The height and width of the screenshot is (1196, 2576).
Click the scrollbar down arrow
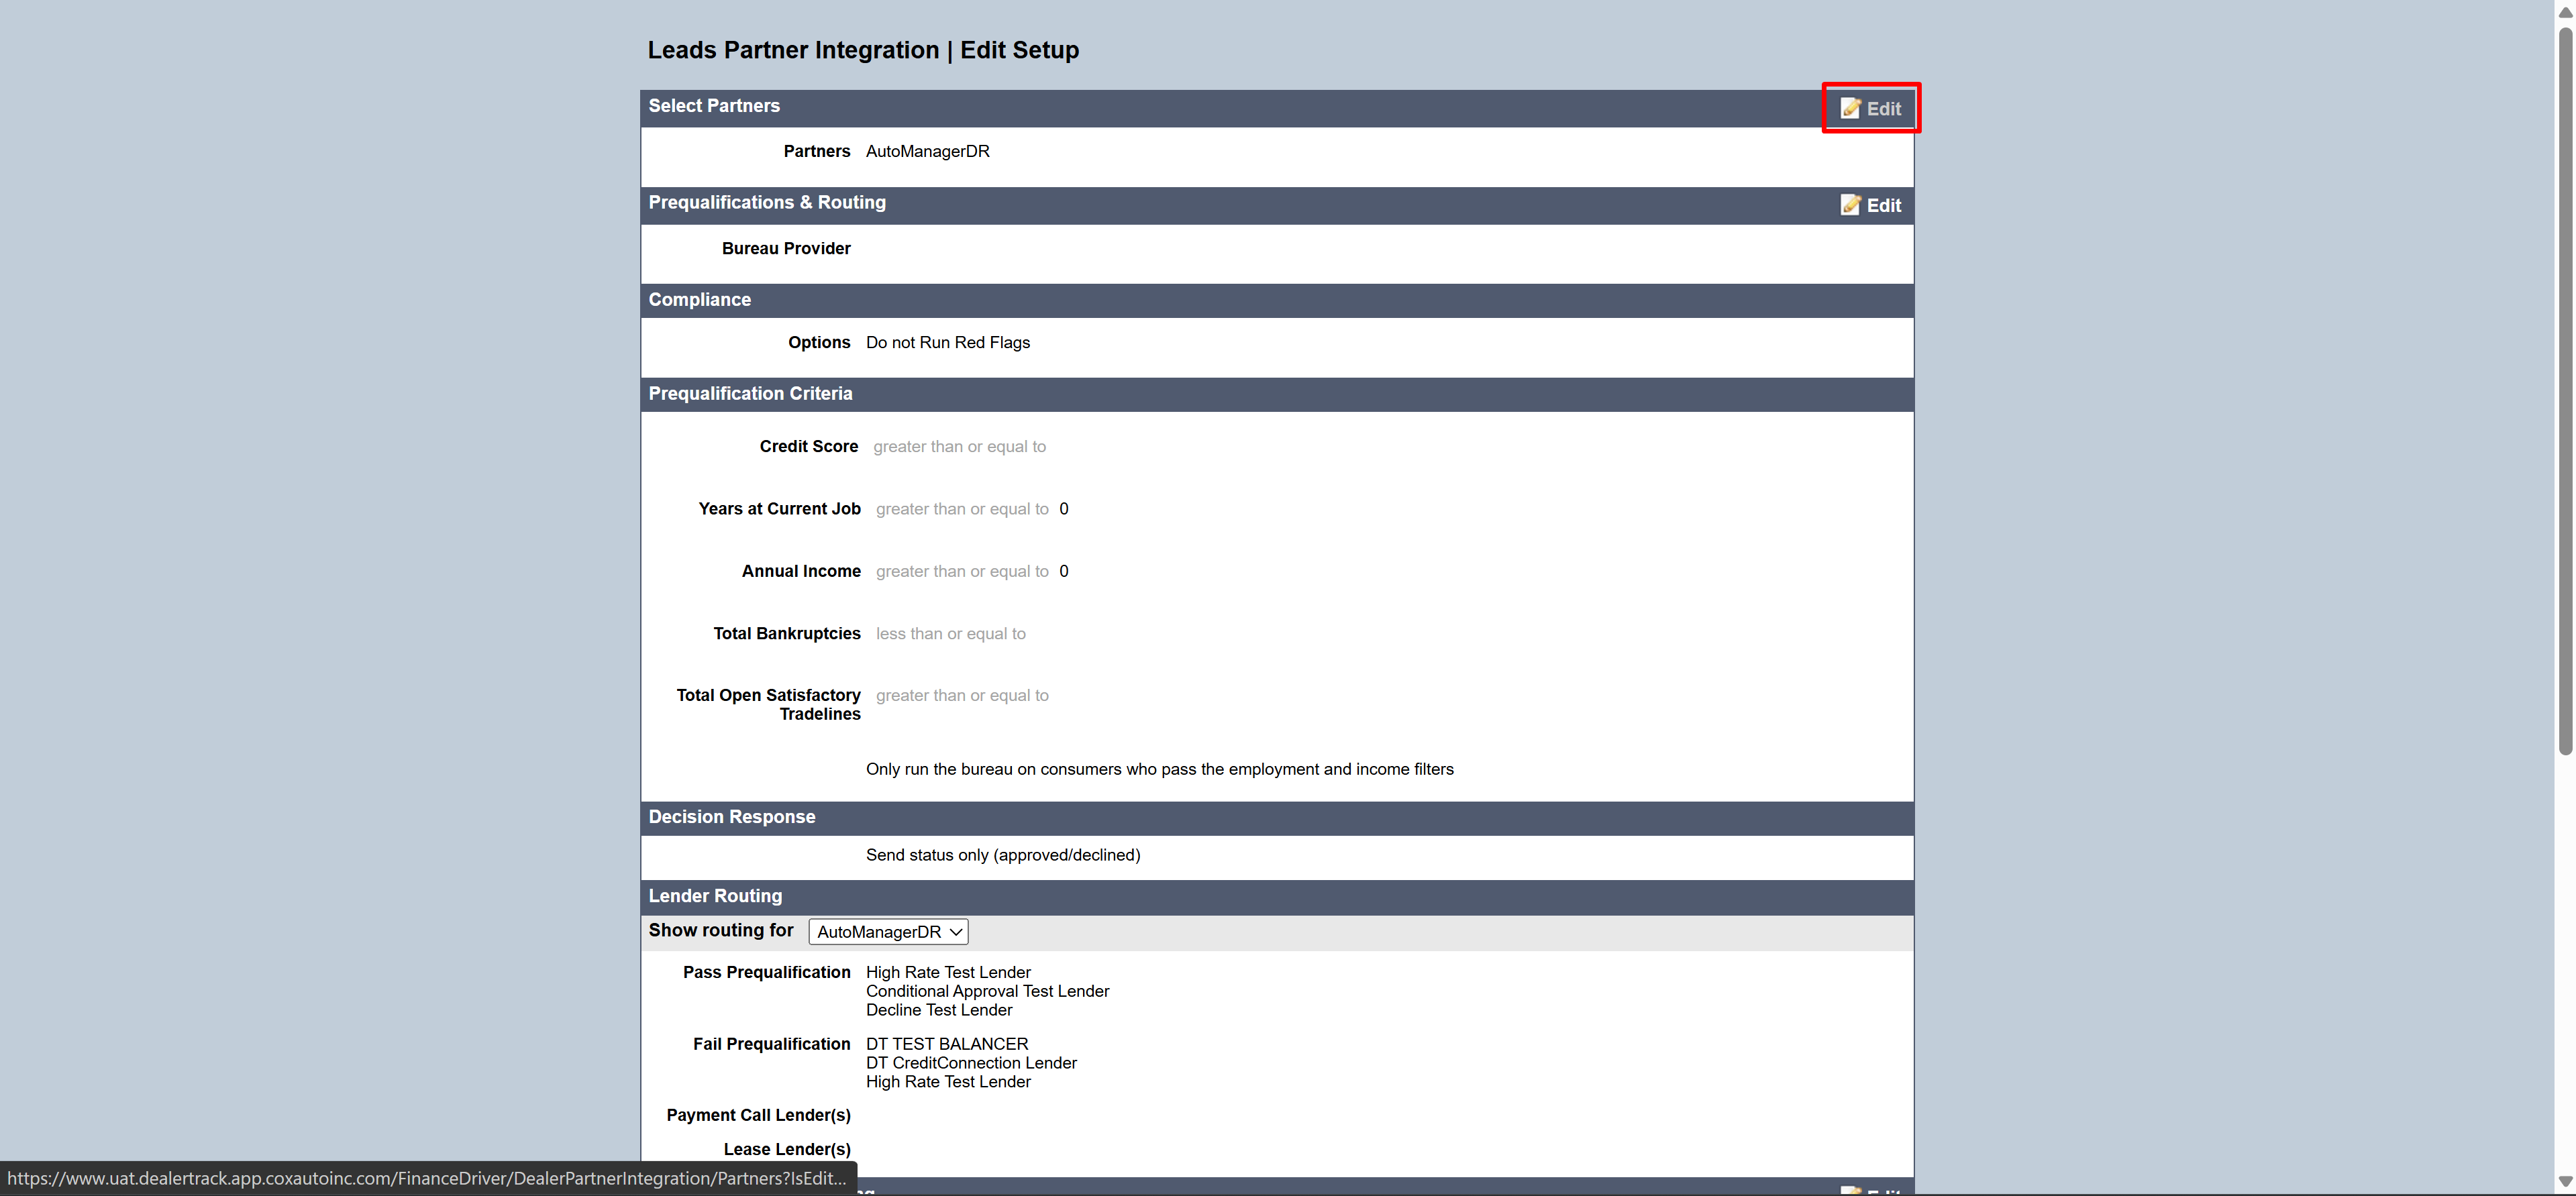[x=2565, y=1183]
